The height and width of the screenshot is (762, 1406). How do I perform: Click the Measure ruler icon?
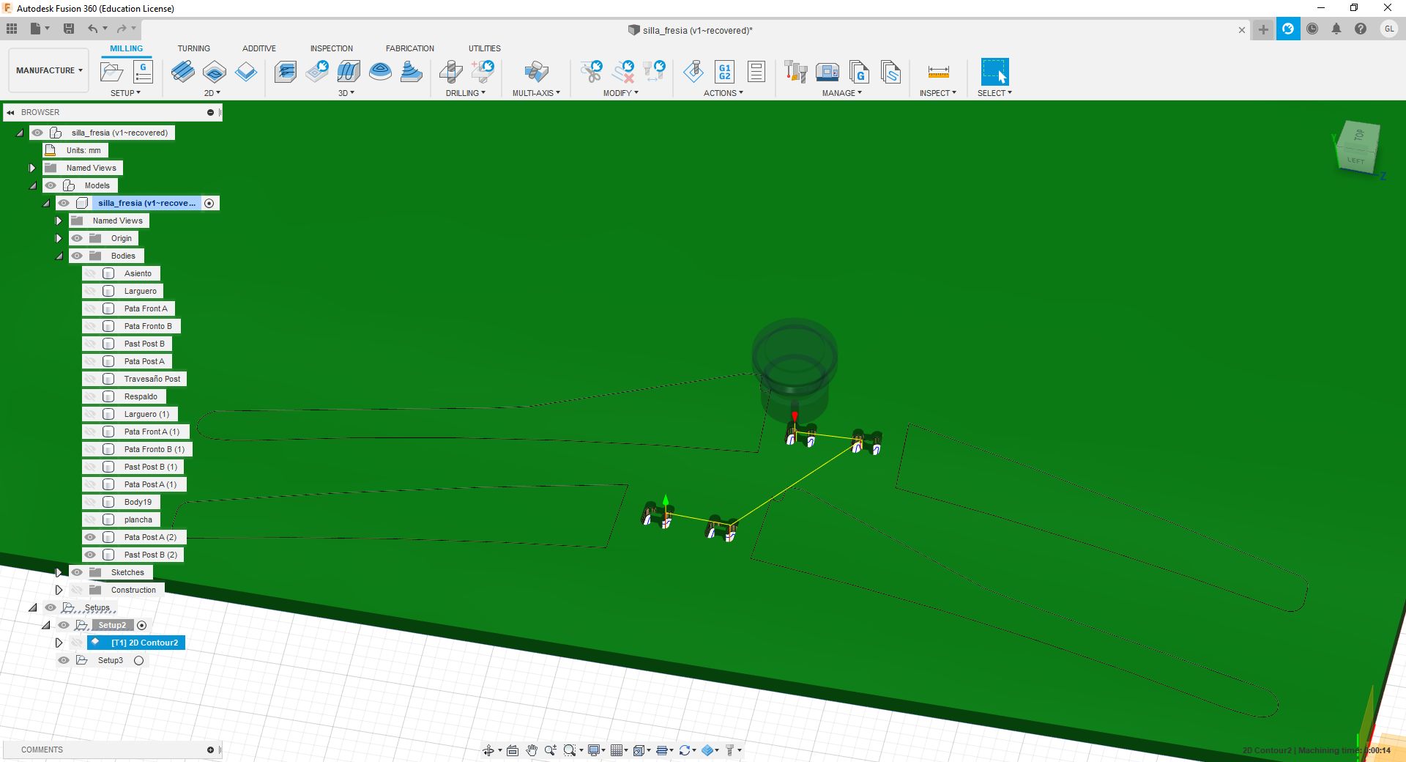tap(938, 72)
